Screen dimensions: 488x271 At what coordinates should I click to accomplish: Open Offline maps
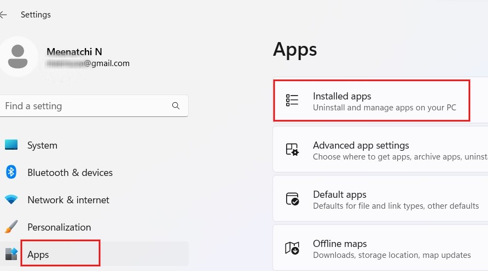pos(380,248)
